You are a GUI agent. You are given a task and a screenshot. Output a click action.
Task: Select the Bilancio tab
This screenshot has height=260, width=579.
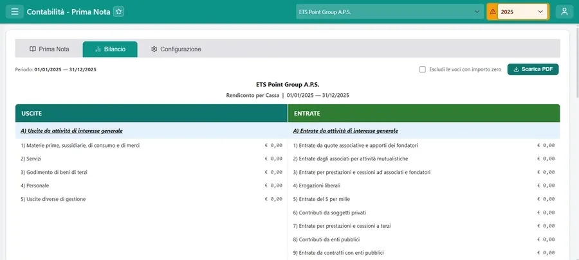pos(110,49)
